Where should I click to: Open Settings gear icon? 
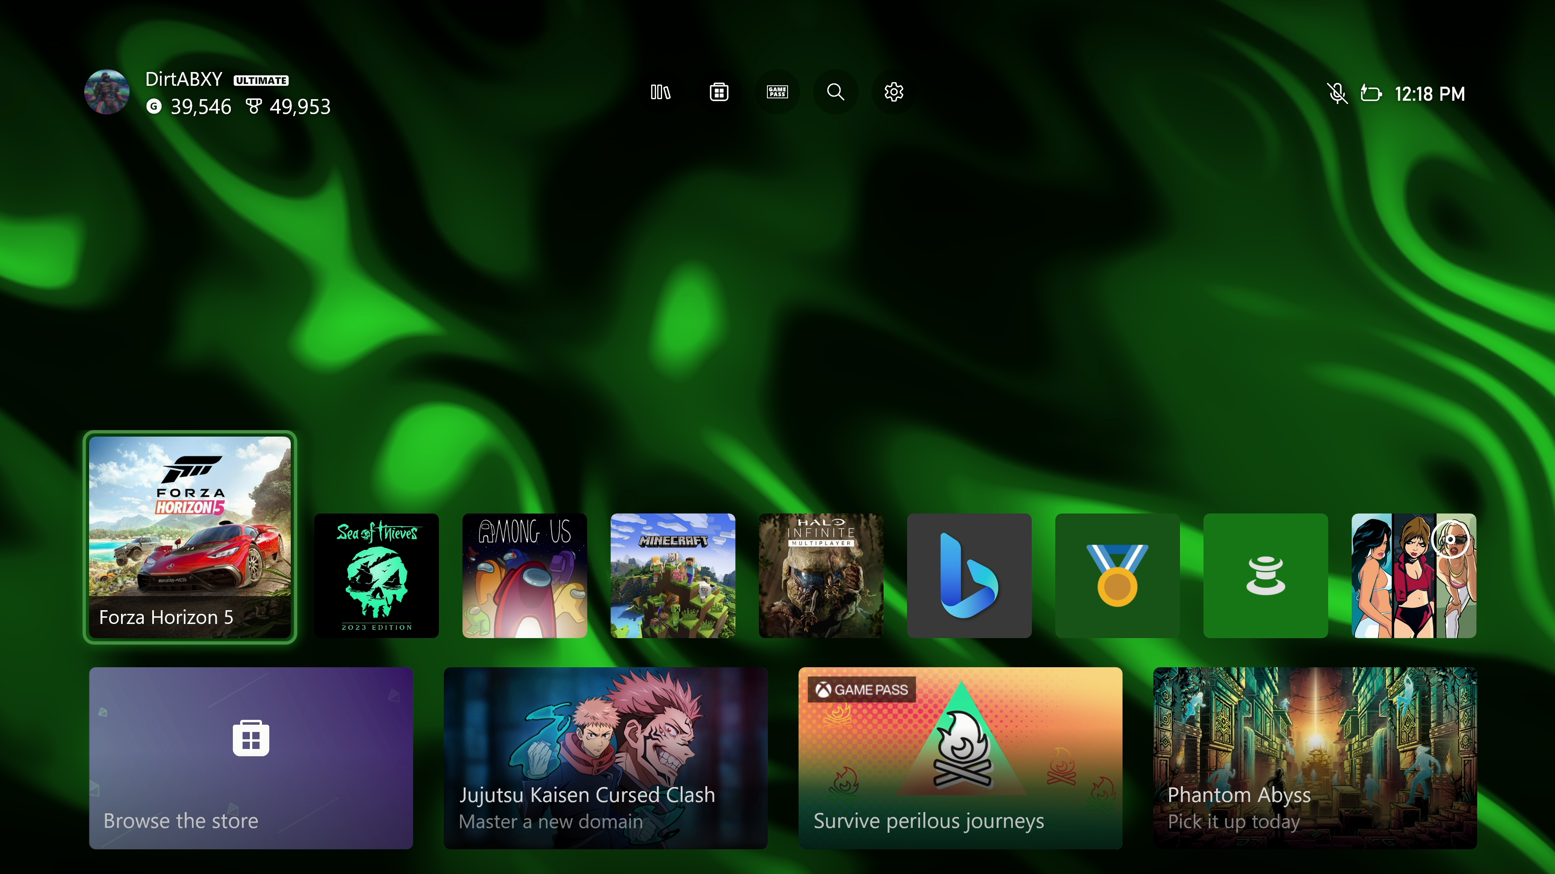pyautogui.click(x=893, y=92)
